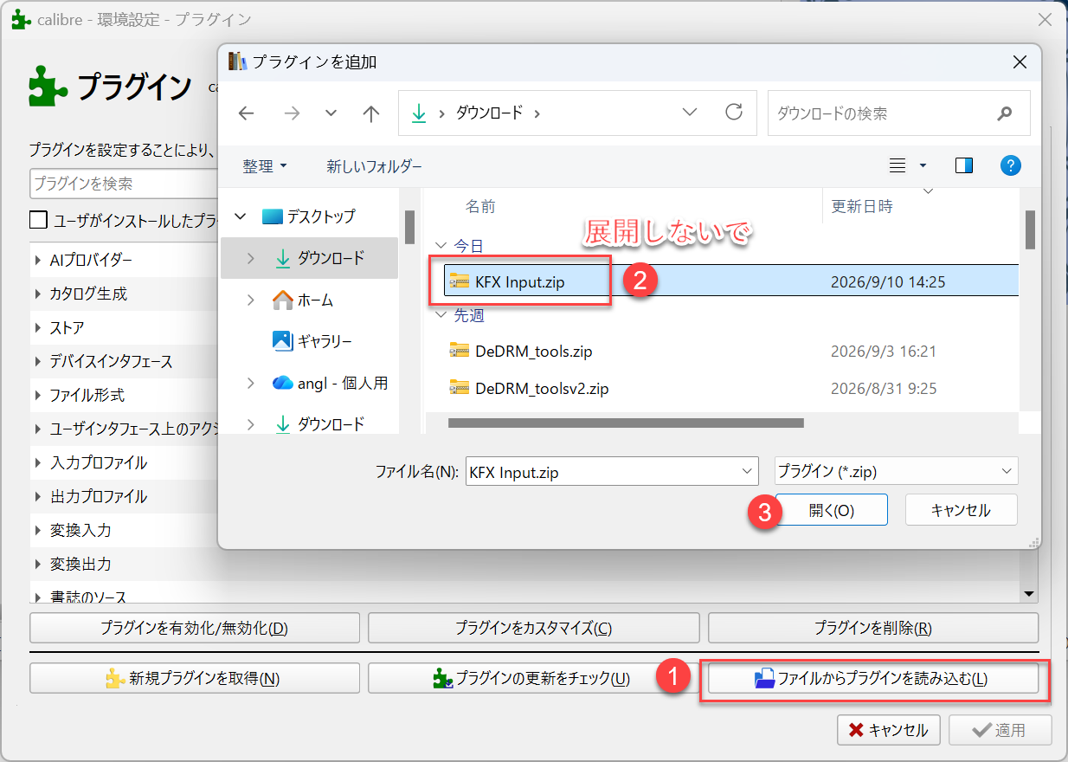Expand the ホーム tree node
Image resolution: width=1068 pixels, height=762 pixels.
click(251, 300)
